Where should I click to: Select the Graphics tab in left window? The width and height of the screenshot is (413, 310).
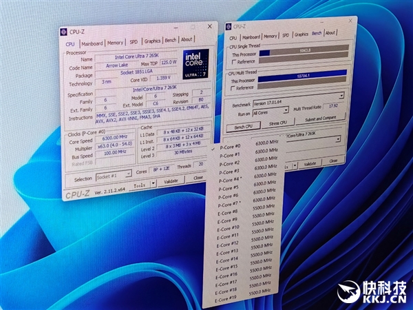(x=152, y=41)
